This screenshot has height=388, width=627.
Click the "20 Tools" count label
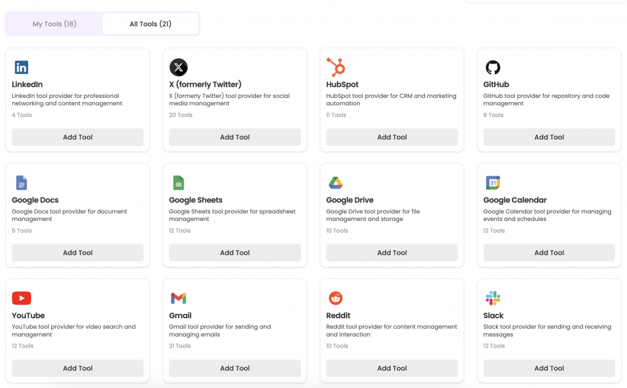tap(181, 115)
